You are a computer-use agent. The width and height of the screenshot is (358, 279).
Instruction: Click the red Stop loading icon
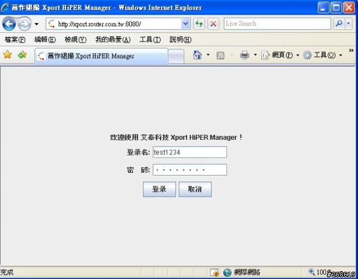[x=213, y=23]
